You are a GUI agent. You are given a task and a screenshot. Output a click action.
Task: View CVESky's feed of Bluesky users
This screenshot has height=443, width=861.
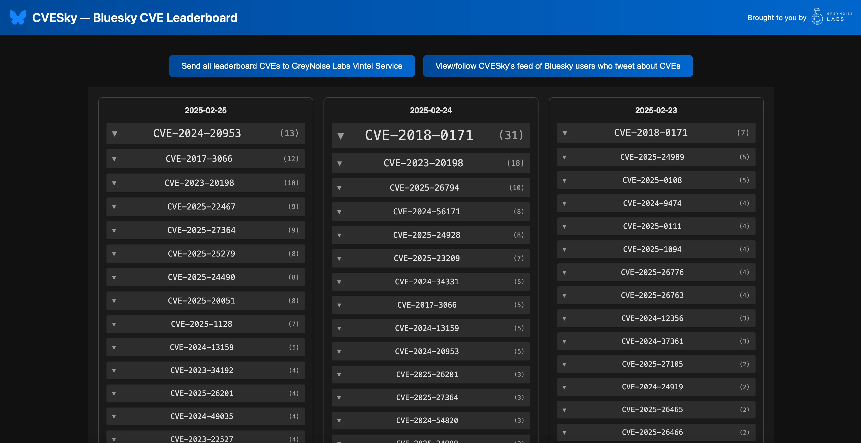pos(558,66)
